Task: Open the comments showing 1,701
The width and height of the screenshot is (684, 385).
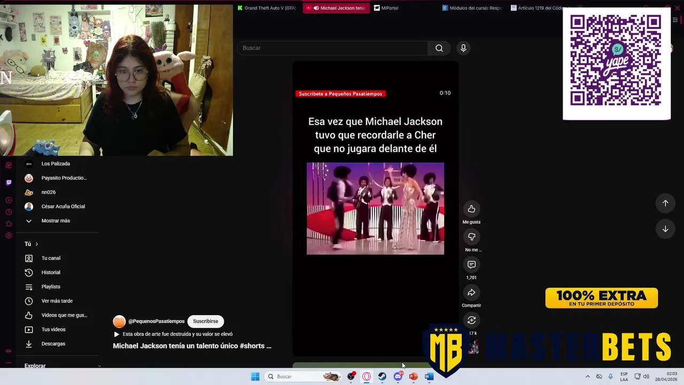Action: click(471, 265)
